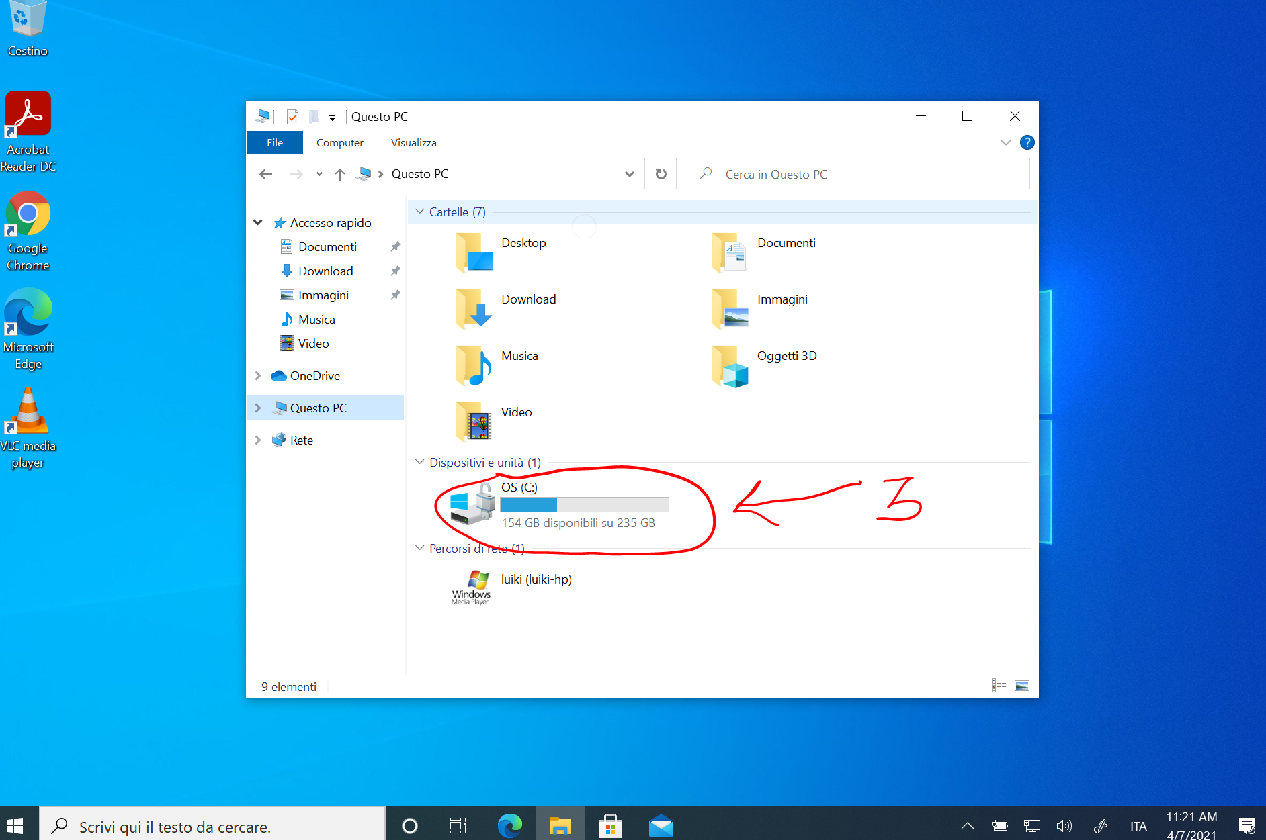The width and height of the screenshot is (1266, 840).
Task: Open Acrobat Reader DC from the desktop
Action: tap(28, 113)
